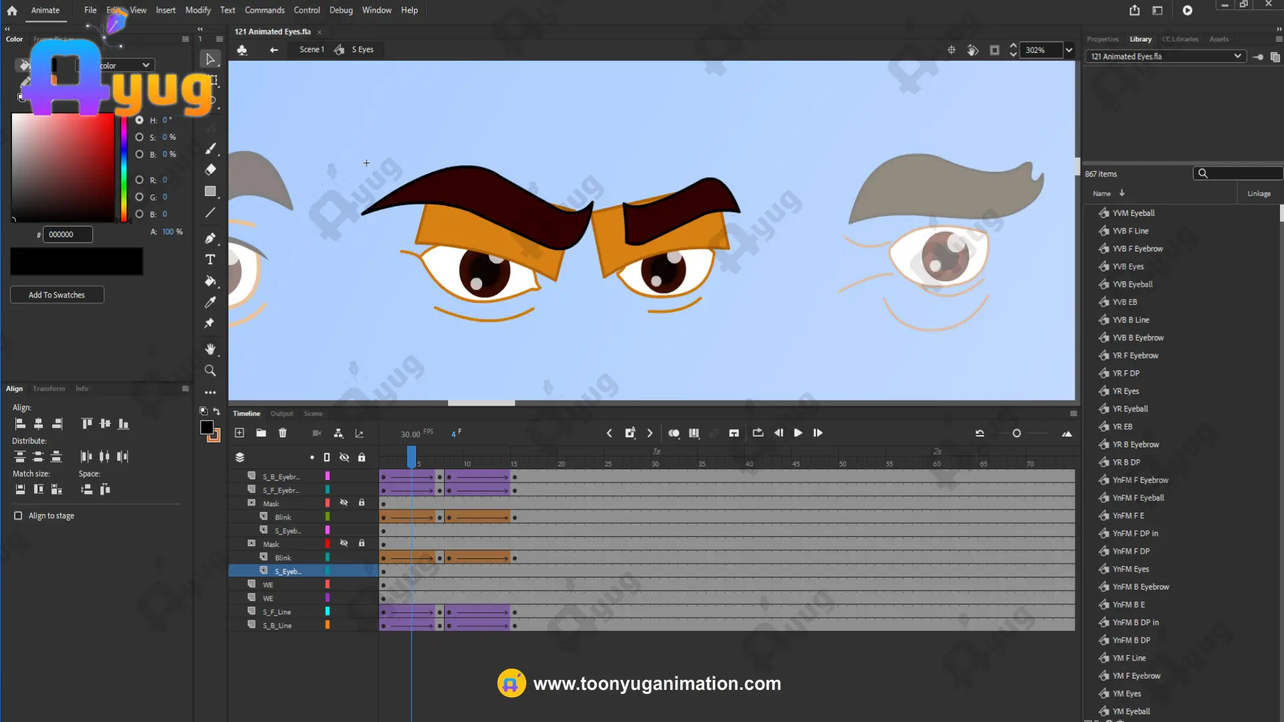
Task: Select the Eyedropper tool
Action: pyautogui.click(x=210, y=302)
